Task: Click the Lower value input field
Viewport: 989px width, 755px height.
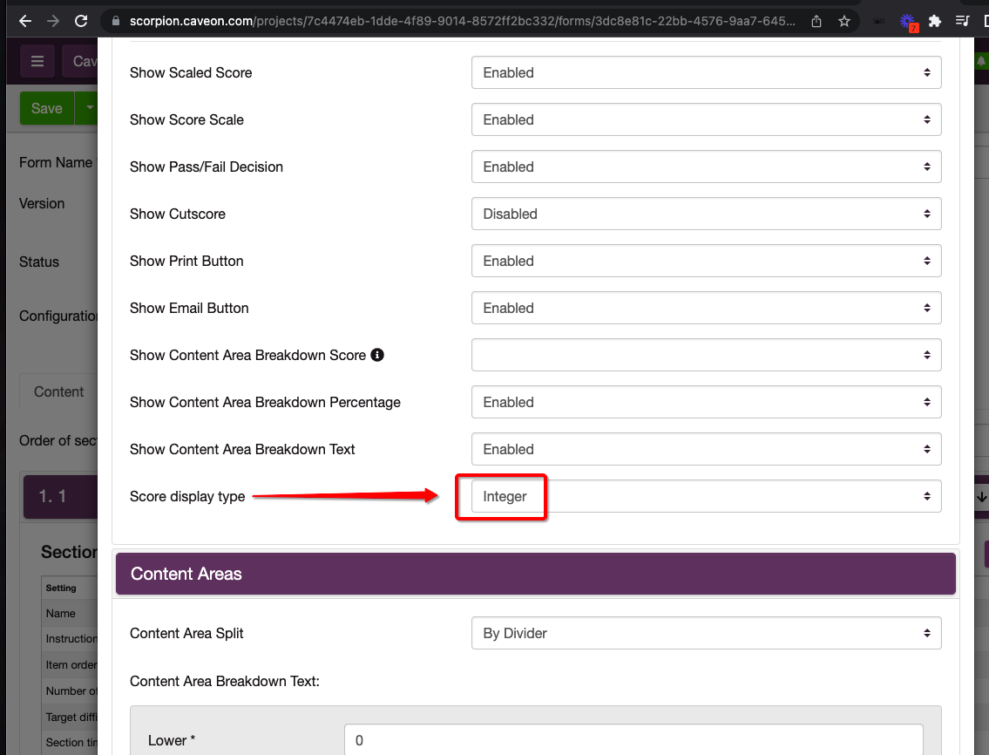Action: coord(633,740)
